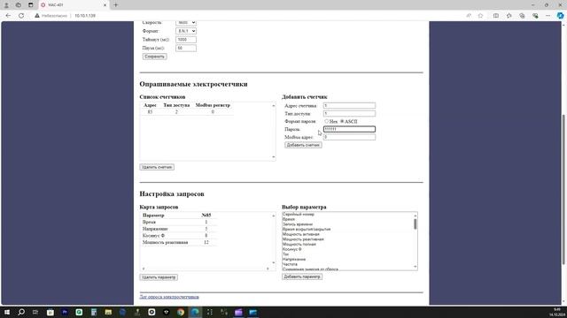Image resolution: width=567 pixels, height=318 pixels.
Task: Choose Ток in parameter list
Action: click(x=285, y=254)
